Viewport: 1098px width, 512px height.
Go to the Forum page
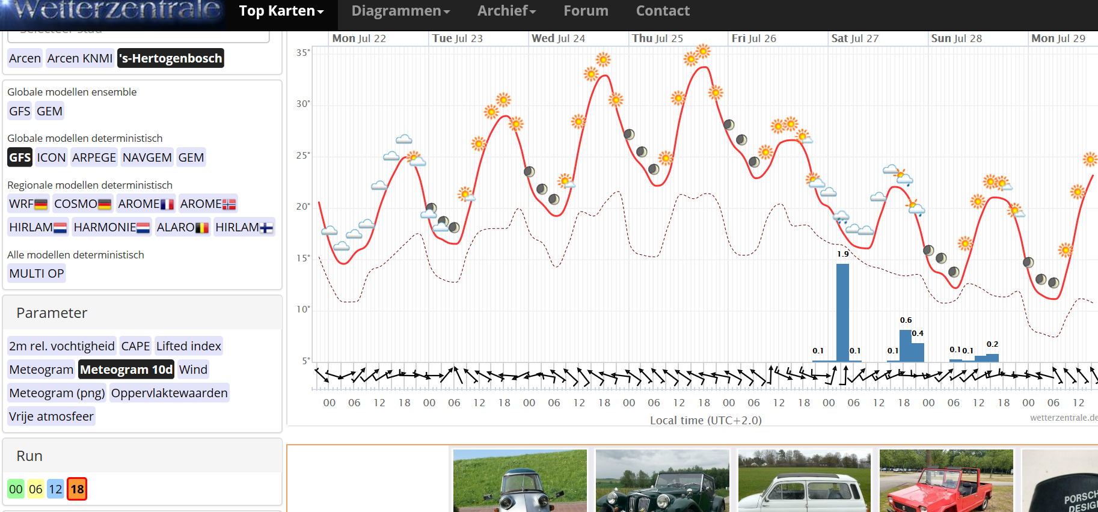586,11
